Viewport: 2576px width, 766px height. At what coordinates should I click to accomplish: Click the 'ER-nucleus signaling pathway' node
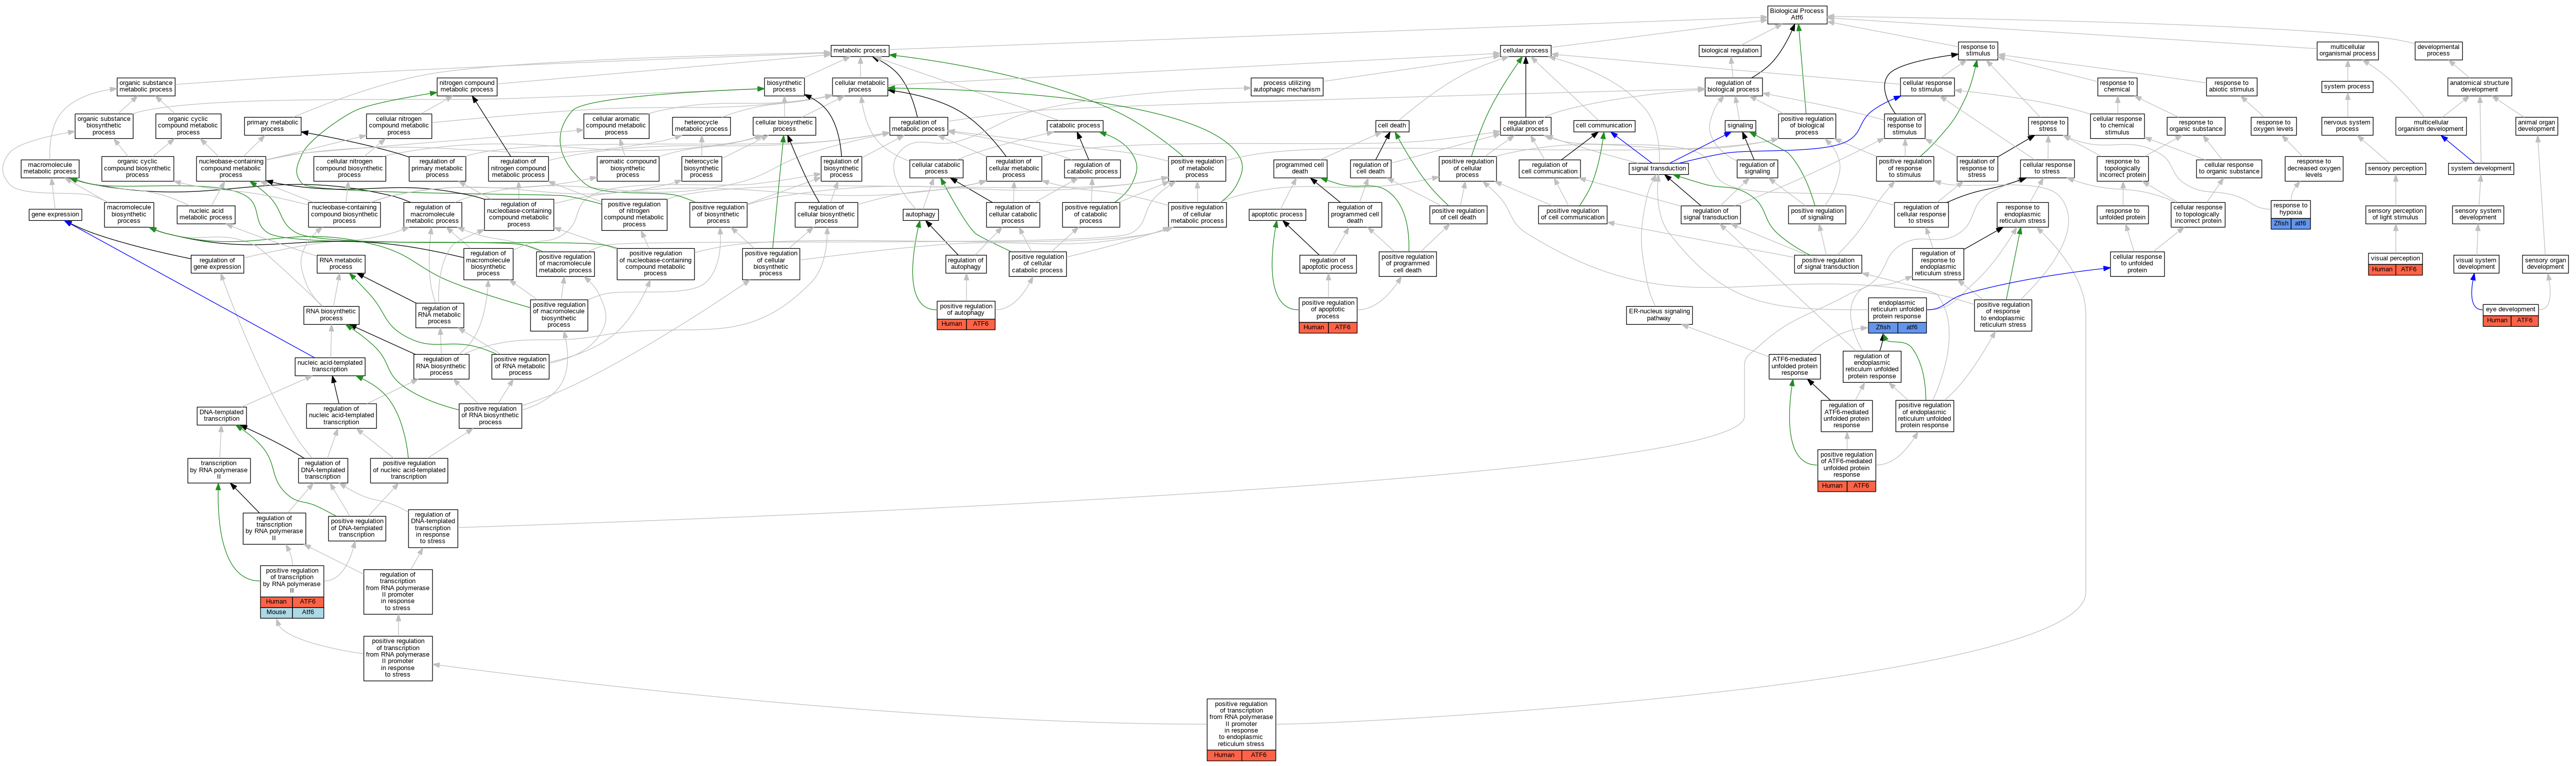1659,315
